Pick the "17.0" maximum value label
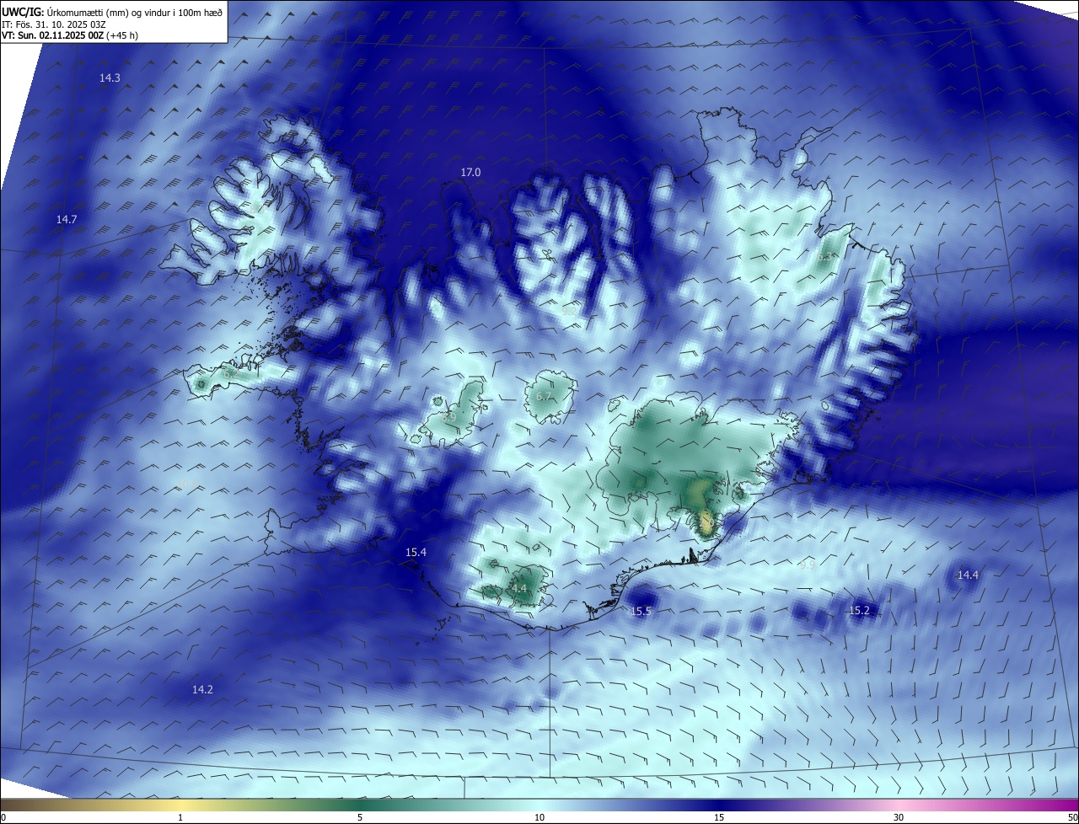Image resolution: width=1079 pixels, height=824 pixels. tap(470, 172)
